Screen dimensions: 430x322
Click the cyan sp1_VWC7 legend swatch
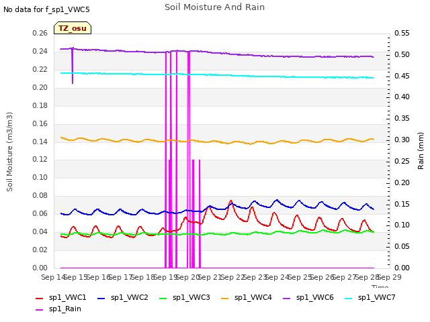coord(349,298)
